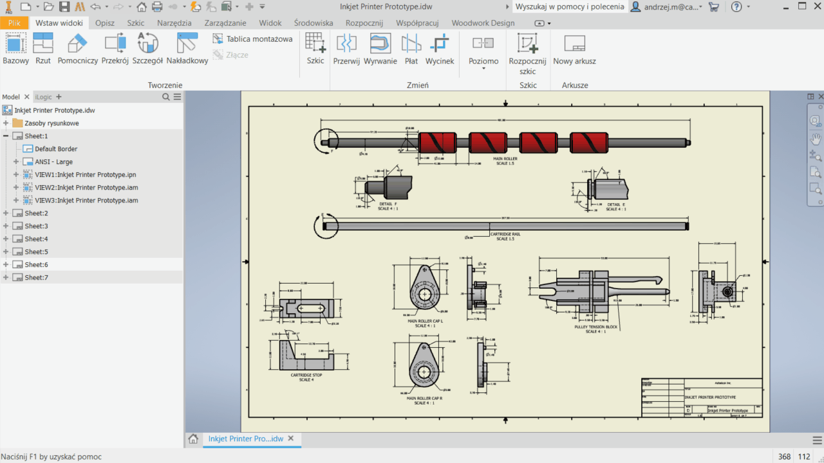Expand the Sheet:2 tree node
824x463 pixels.
click(x=6, y=213)
